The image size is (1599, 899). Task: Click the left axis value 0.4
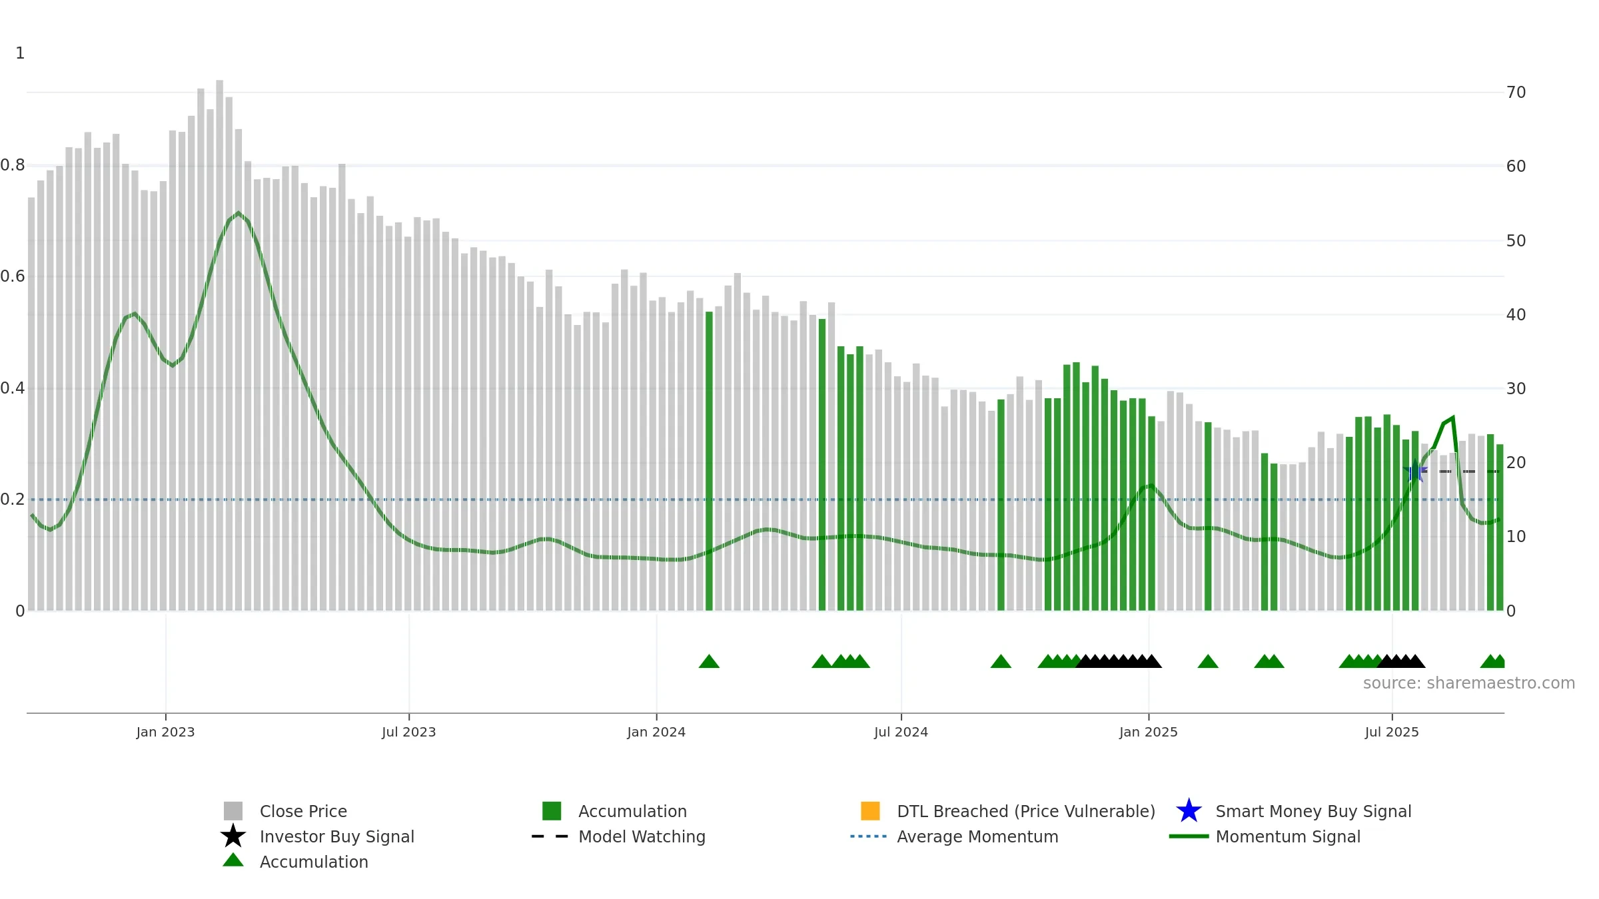point(13,388)
